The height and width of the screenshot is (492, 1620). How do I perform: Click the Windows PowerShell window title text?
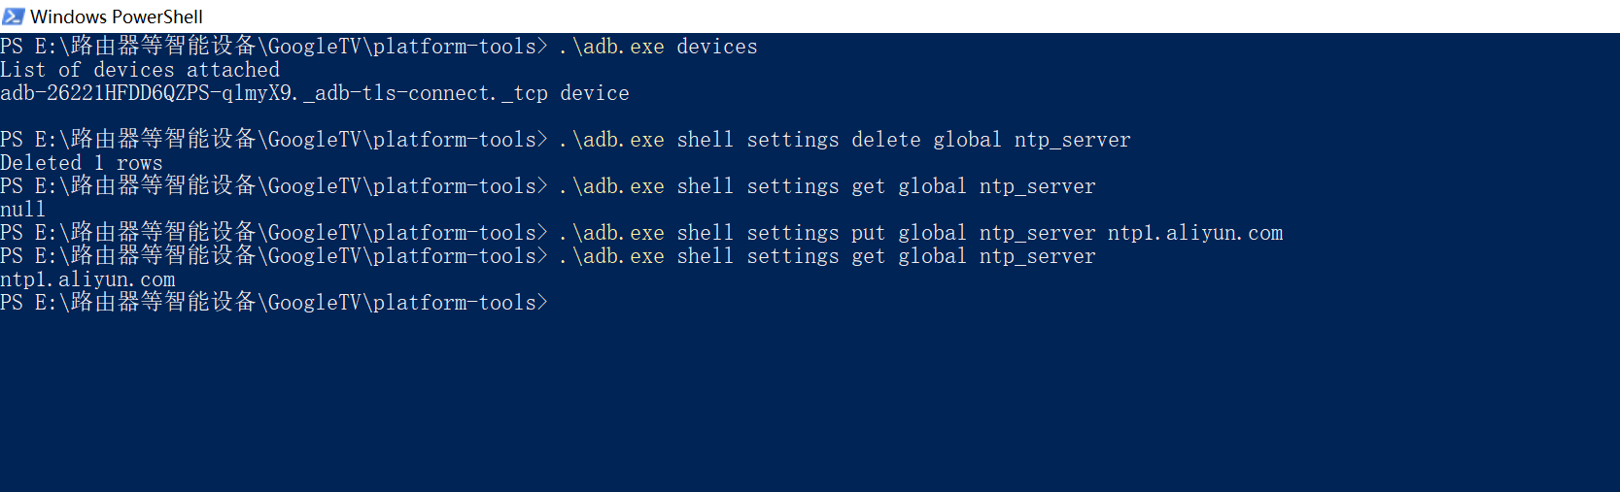point(117,16)
